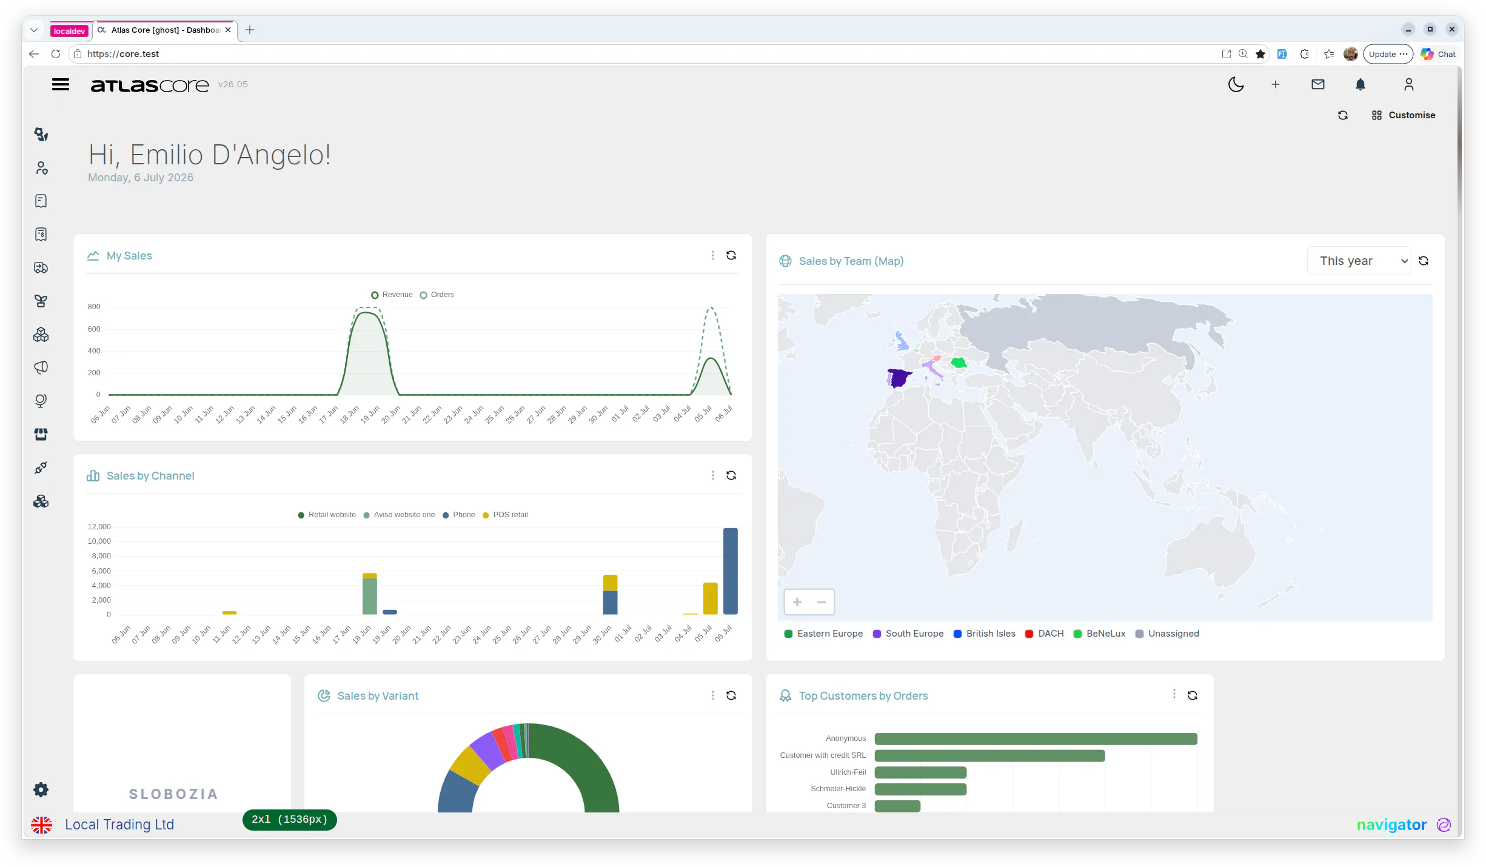Open the browser extensions puzzle icon
Viewport: 1486px width, 867px height.
tap(1305, 54)
